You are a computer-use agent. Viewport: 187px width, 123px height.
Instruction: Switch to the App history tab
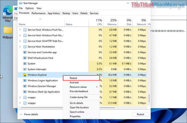tap(54, 13)
